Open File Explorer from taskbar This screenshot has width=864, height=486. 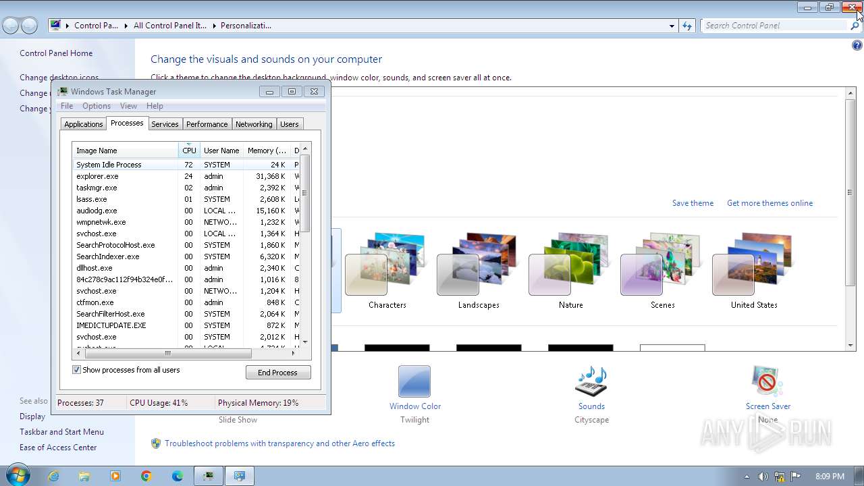click(84, 476)
